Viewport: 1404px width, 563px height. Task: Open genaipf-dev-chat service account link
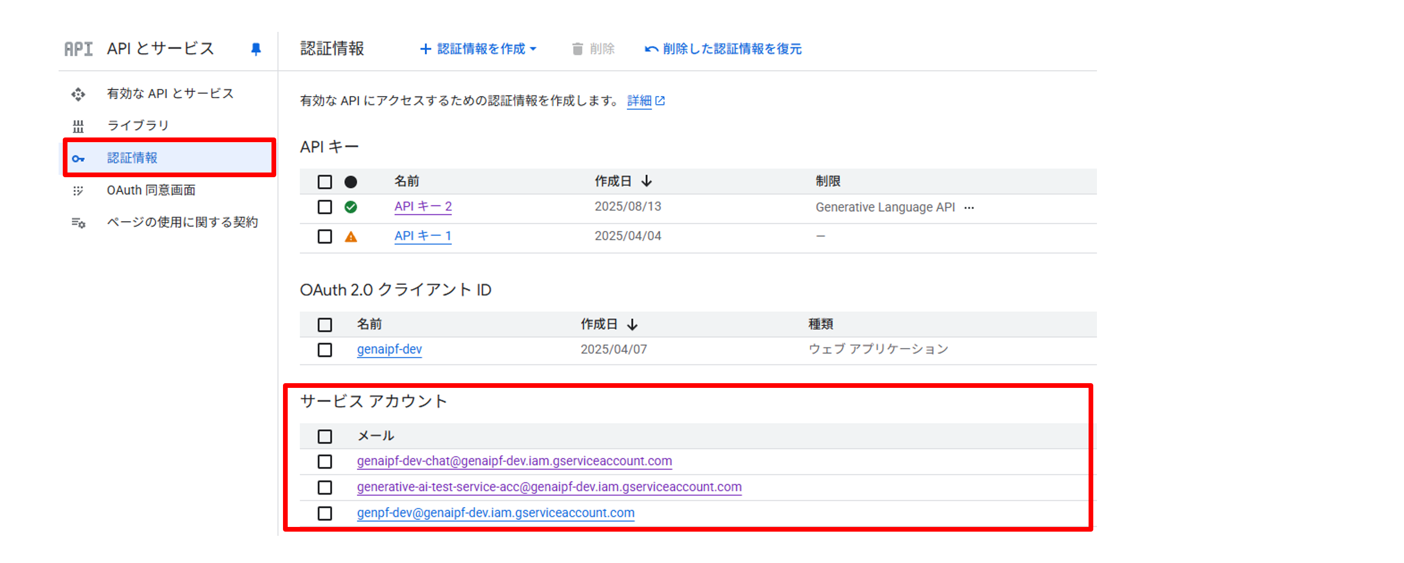(x=515, y=461)
